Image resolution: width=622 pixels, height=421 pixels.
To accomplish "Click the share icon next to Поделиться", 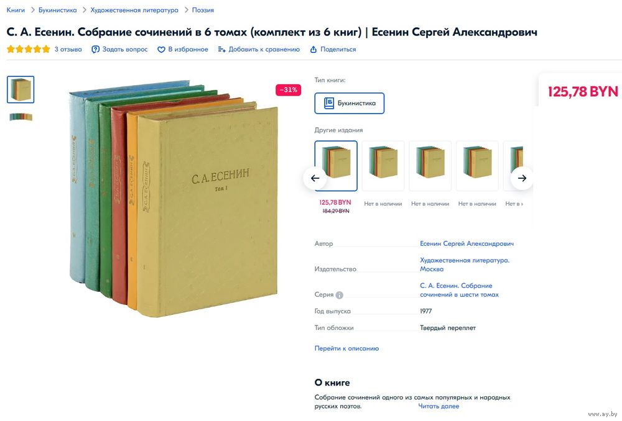I will [313, 50].
